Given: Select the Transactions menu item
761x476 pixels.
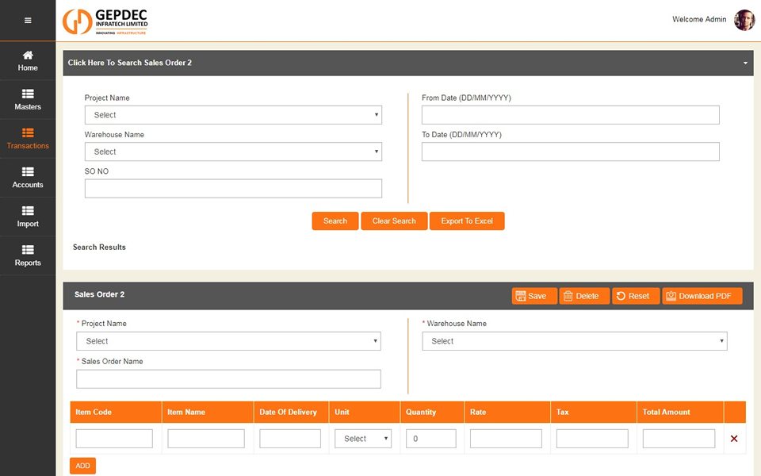Looking at the screenshot, I should (28, 138).
